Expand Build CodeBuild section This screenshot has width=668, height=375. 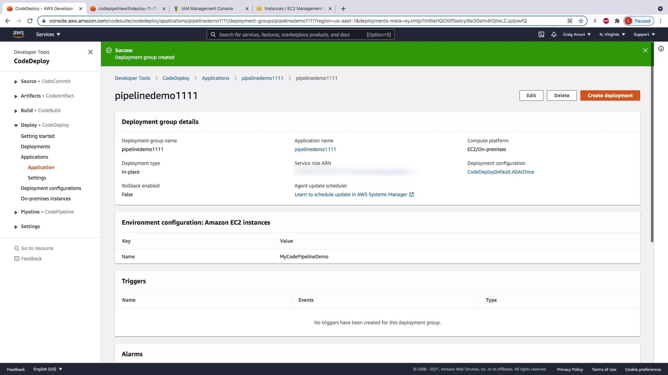click(x=16, y=111)
